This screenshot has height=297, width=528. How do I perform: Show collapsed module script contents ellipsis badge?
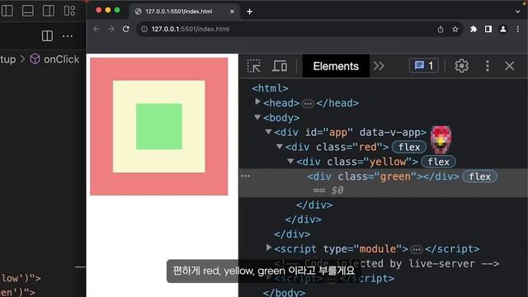(417, 249)
